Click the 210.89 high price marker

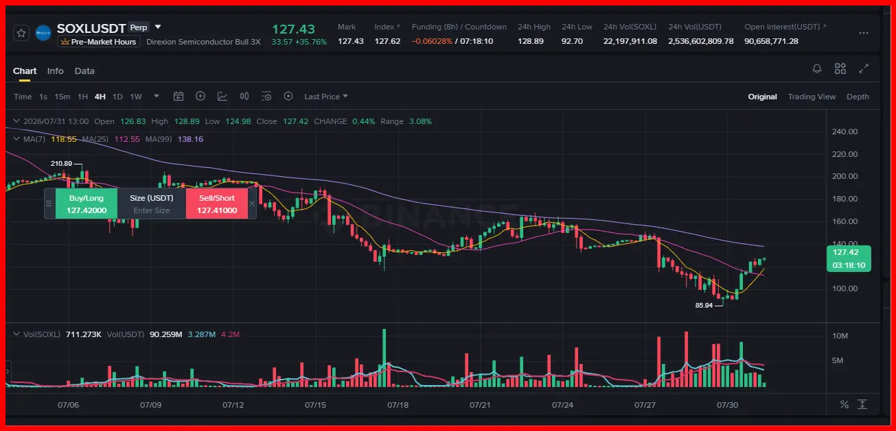pos(61,164)
